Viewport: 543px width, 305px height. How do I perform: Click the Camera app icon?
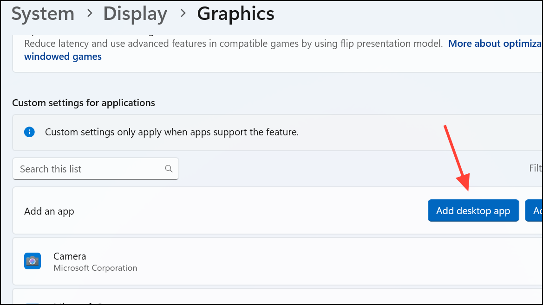(33, 261)
